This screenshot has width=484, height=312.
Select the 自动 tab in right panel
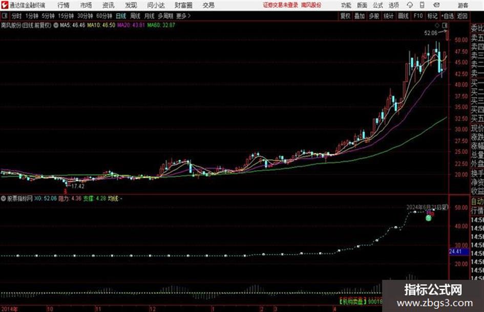[477, 202]
